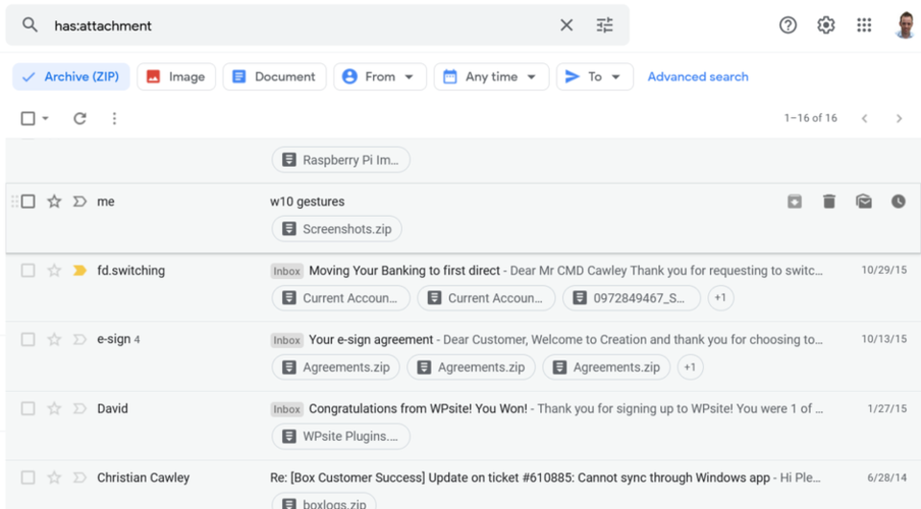This screenshot has width=921, height=509.
Task: Tick the select all checkbox
Action: (x=28, y=119)
